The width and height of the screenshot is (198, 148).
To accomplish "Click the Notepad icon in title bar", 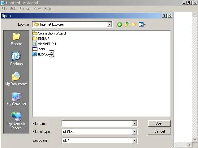I will pyautogui.click(x=3, y=3).
